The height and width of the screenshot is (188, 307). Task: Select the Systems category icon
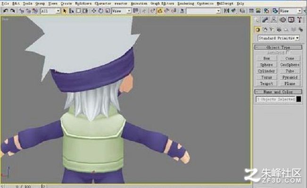pyautogui.click(x=300, y=30)
